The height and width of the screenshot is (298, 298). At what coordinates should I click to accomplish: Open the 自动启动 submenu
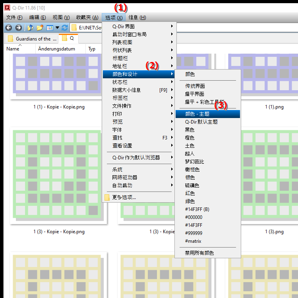pos(139,185)
